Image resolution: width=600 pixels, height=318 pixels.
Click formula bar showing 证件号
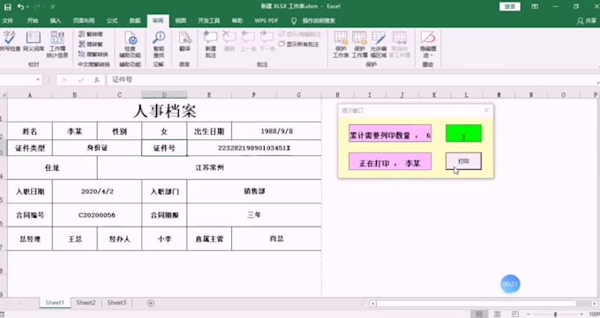[x=351, y=79]
